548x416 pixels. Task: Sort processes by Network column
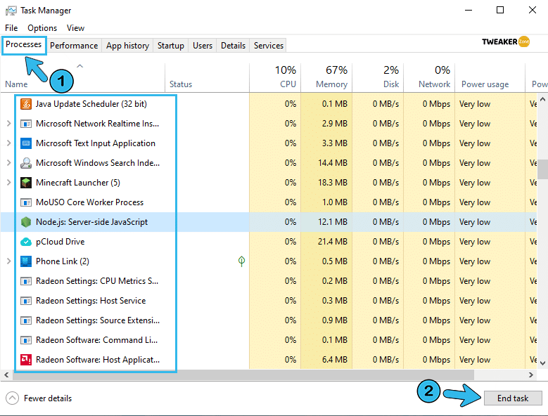(x=429, y=78)
